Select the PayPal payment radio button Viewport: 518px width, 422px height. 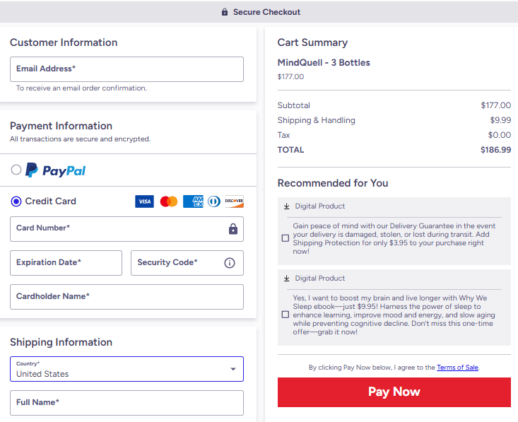tap(16, 170)
